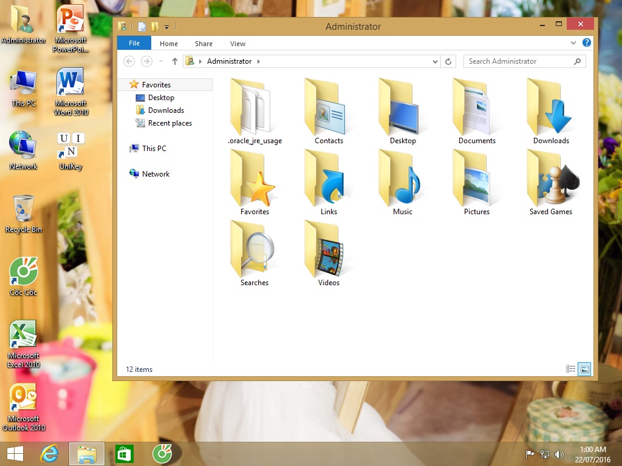Open the Links folder icon

click(x=329, y=182)
